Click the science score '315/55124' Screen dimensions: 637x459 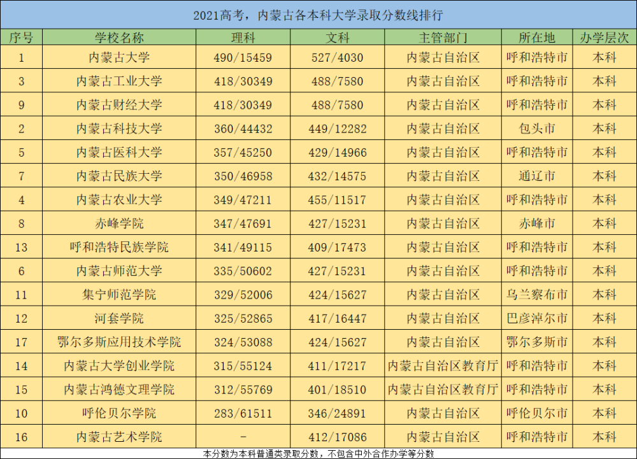click(243, 366)
